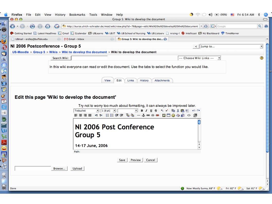Toggle bold formatting in the editor
This screenshot has width=272, height=204.
coord(142,111)
